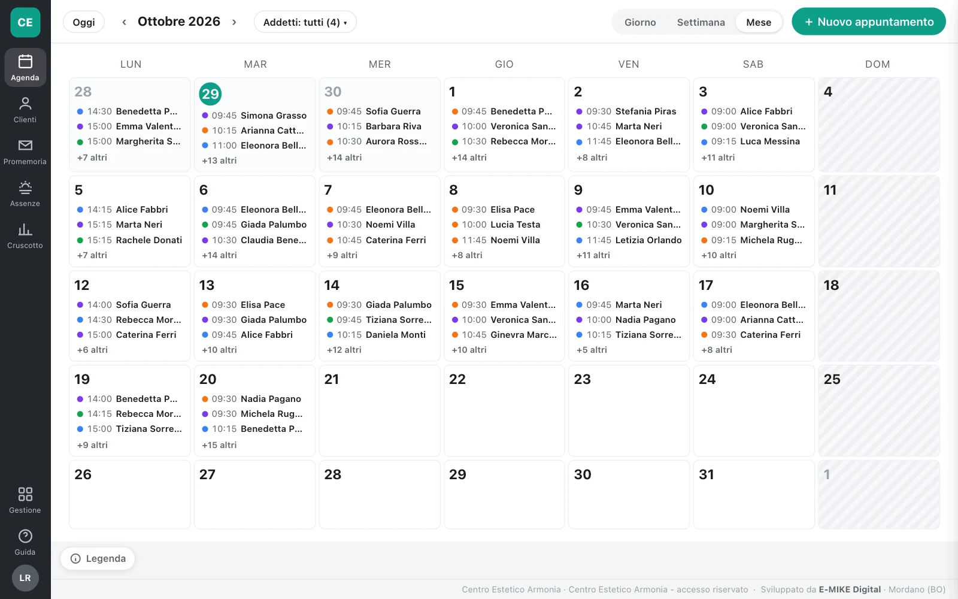Open Sunday October 11 cell

[x=879, y=221]
